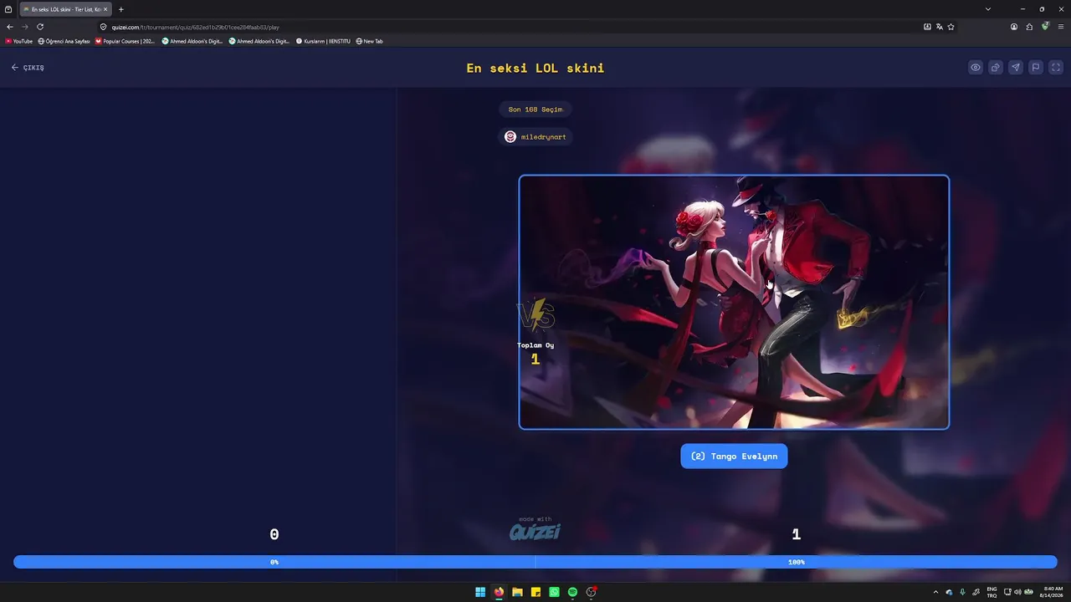Focus the quizei.com address bar
The width and height of the screenshot is (1071, 602).
(527, 27)
